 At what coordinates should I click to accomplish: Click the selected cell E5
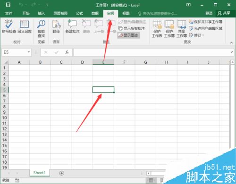103,90
